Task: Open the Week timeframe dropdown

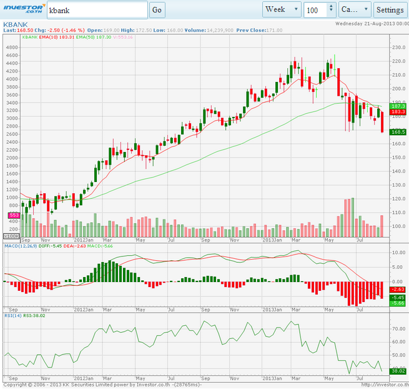Action: [282, 9]
